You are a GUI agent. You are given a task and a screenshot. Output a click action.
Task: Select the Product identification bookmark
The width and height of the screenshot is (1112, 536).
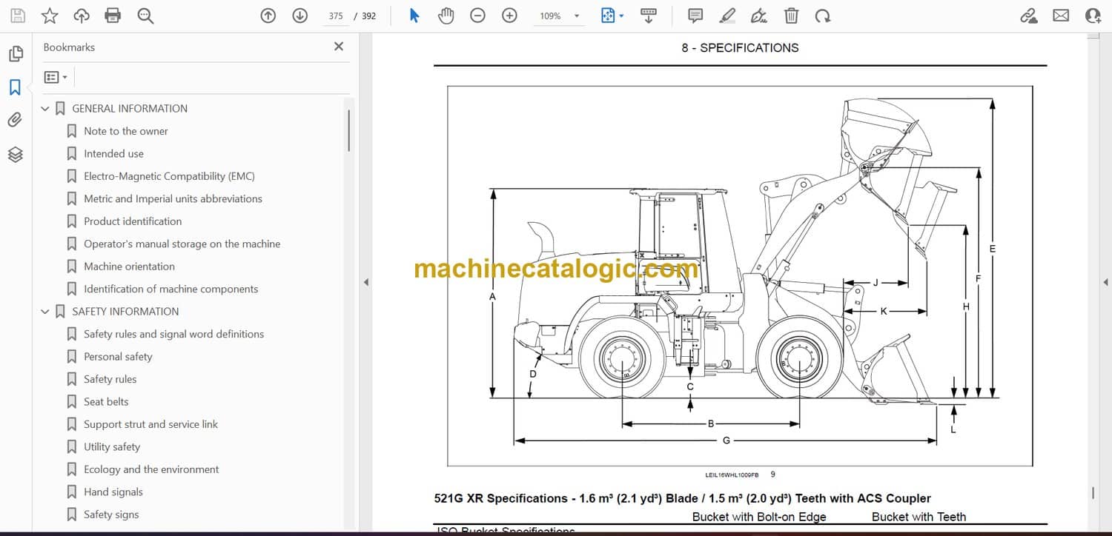(133, 221)
